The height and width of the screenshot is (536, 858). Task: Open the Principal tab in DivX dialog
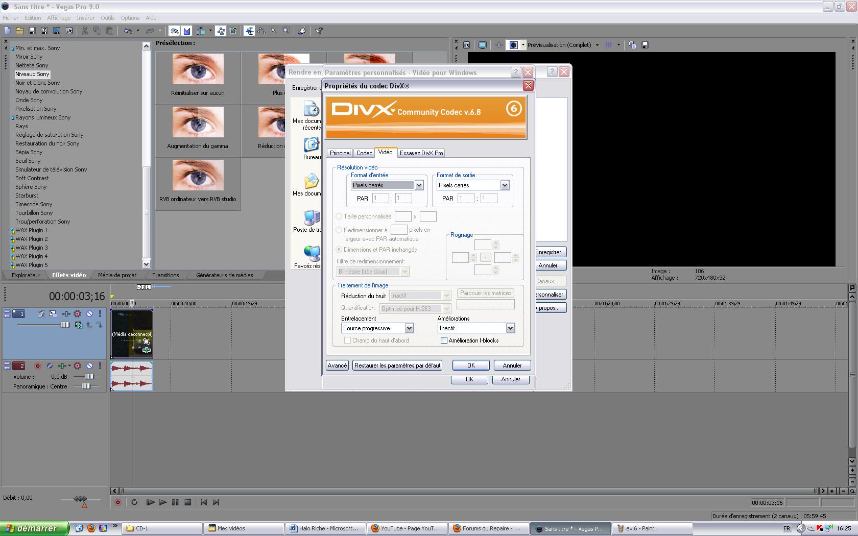pyautogui.click(x=340, y=153)
